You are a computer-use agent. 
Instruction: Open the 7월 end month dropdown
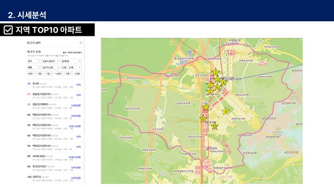pos(69,74)
